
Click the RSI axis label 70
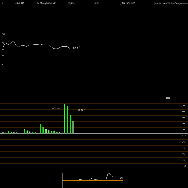pyautogui.click(x=3, y=43)
